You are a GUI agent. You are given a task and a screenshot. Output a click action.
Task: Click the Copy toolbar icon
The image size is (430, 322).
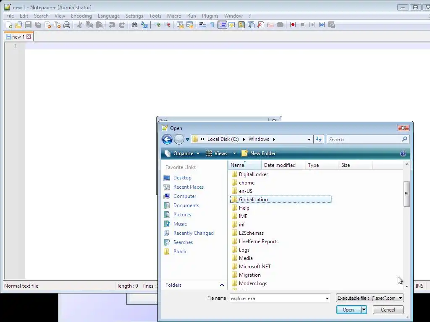tap(89, 25)
